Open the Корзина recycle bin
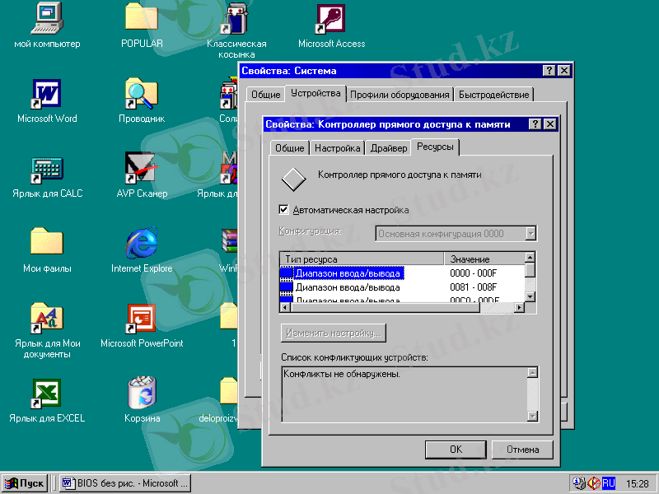659x494 pixels. point(142,394)
